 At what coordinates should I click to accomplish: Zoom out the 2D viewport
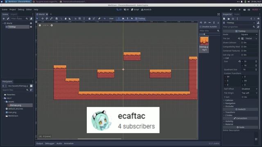click(x=40, y=25)
